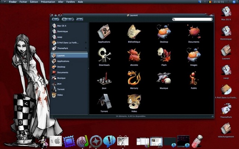Open the Édition menu
This screenshot has width=239, height=149.
[x=34, y=2]
